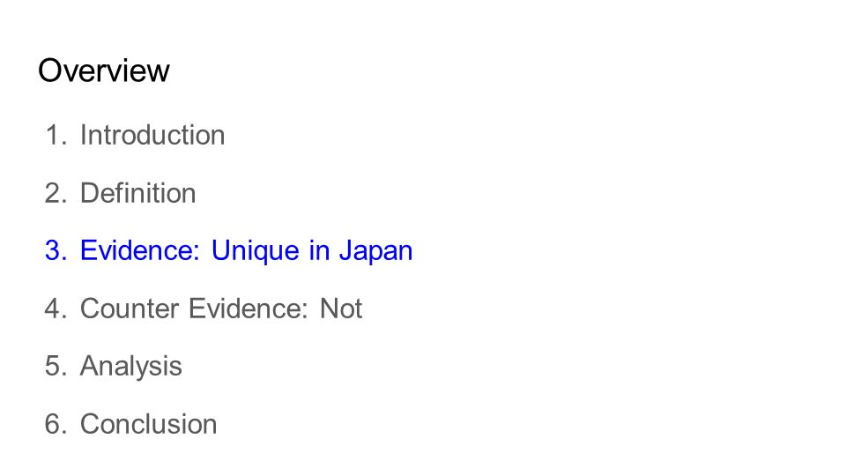Screen dimensions: 846x476
Task: Click the word Counter in item four
Action: [x=130, y=309]
